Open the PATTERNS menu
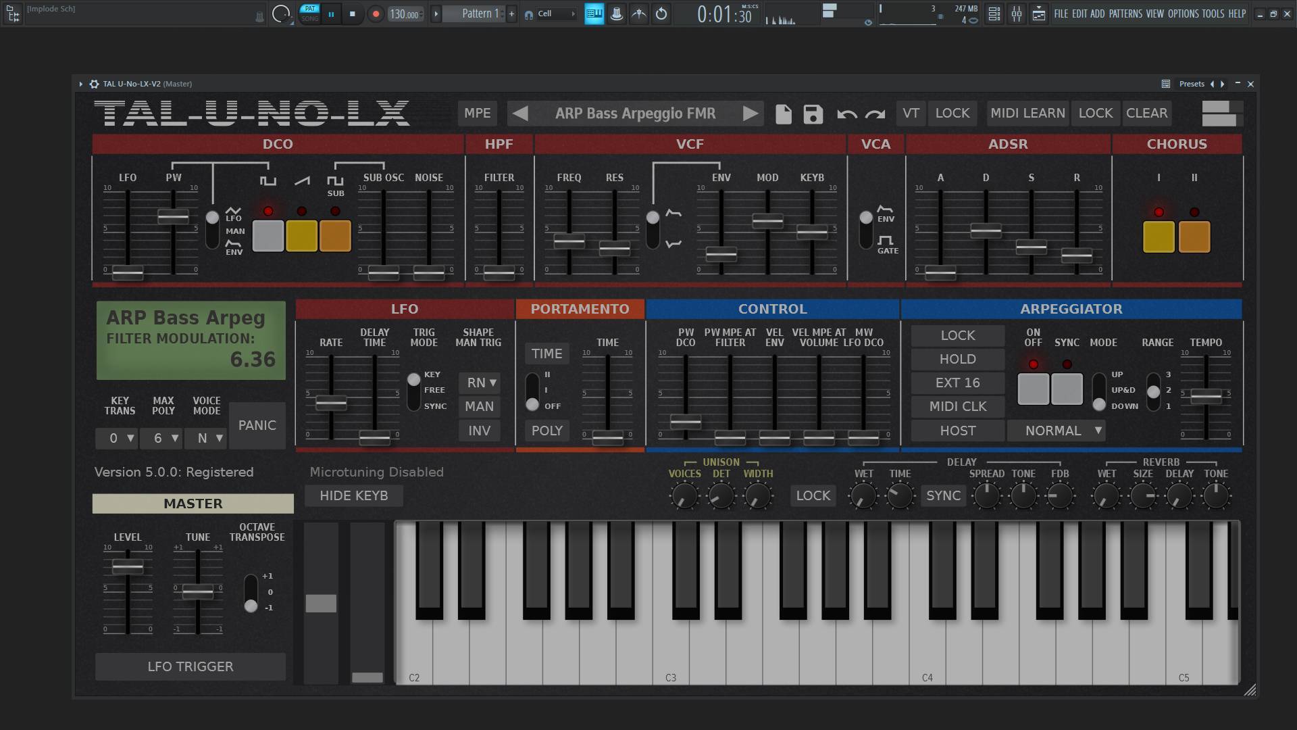Viewport: 1297px width, 730px height. click(x=1125, y=14)
